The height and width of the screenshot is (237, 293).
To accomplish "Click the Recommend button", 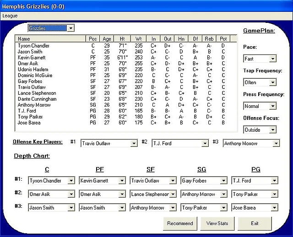I will (x=180, y=223).
